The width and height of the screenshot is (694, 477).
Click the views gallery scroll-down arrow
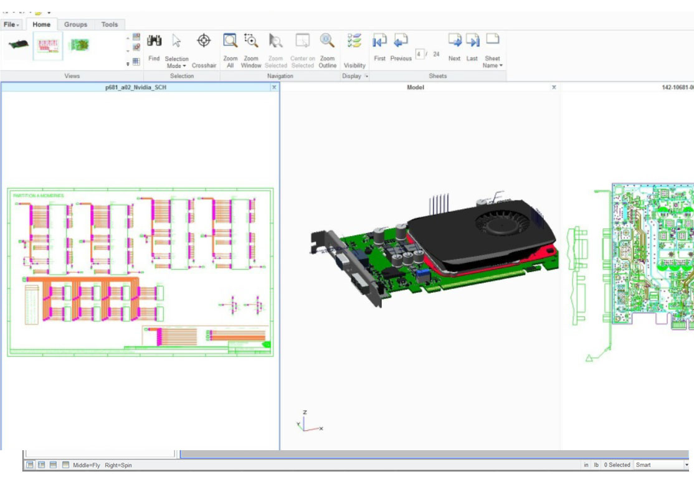tap(128, 51)
